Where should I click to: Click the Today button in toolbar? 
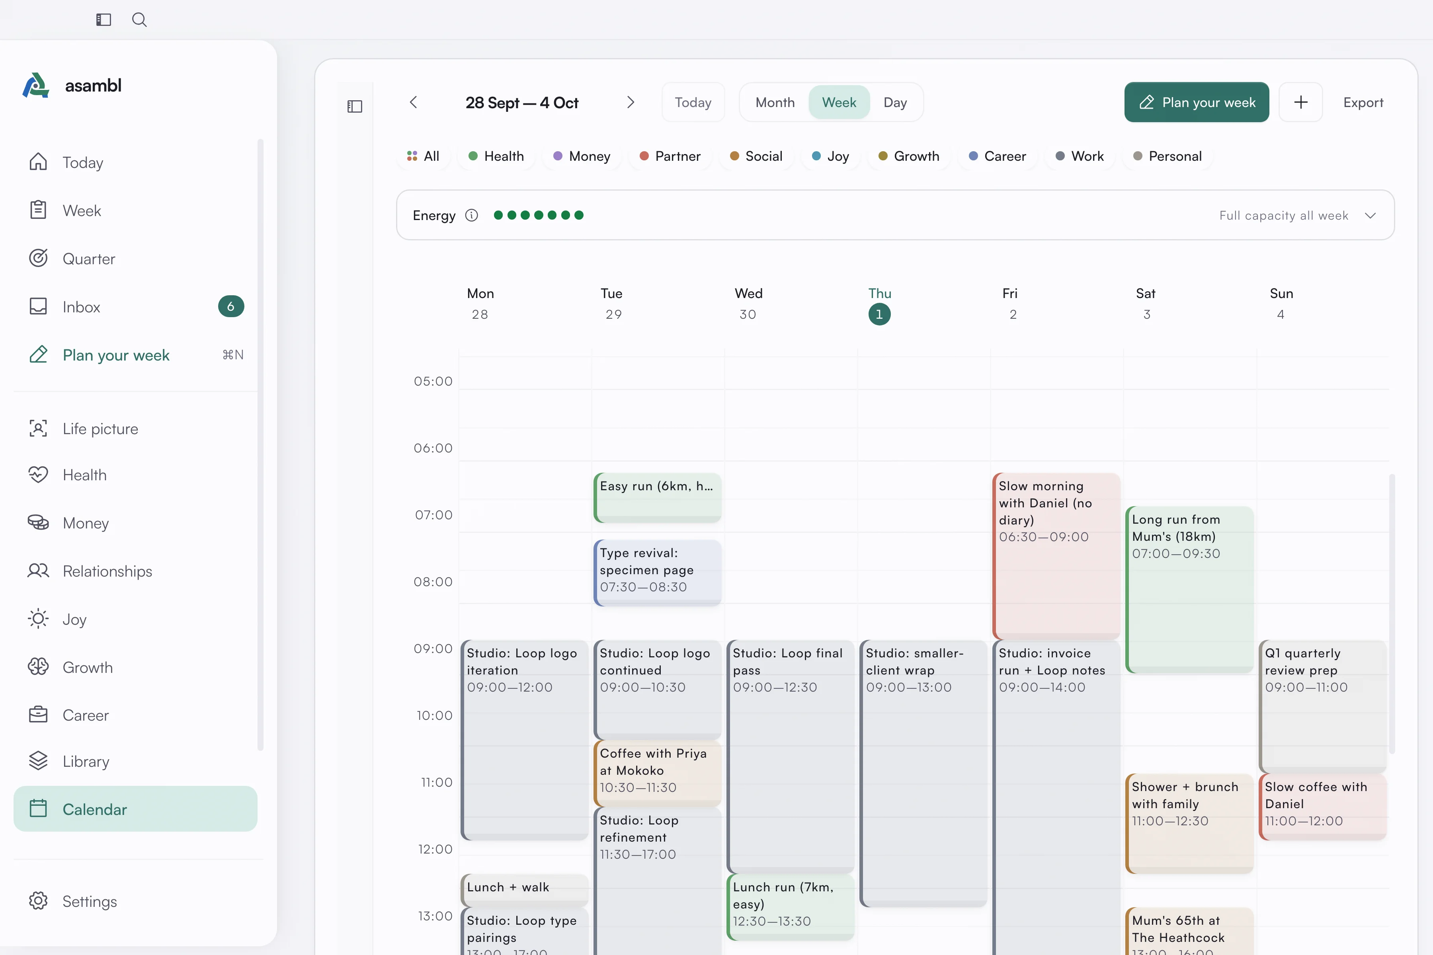point(693,102)
